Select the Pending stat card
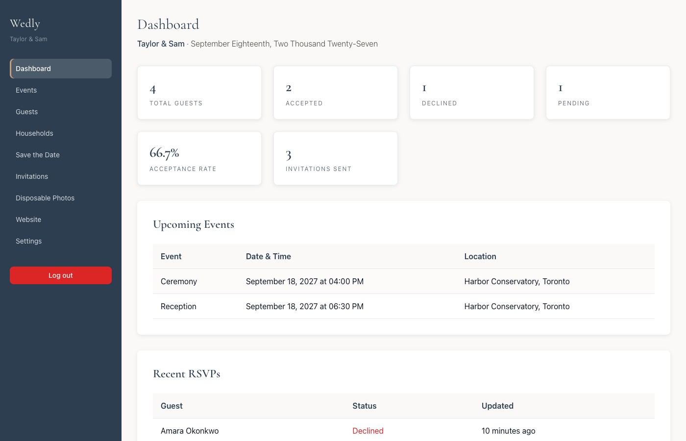Screen dimensions: 686x441 click(608, 93)
